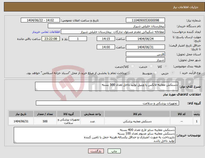Image resolution: width=205 pixels, height=158 pixels.
Task: Click the نوع فرآیند خرید label
Action: pos(190,73)
